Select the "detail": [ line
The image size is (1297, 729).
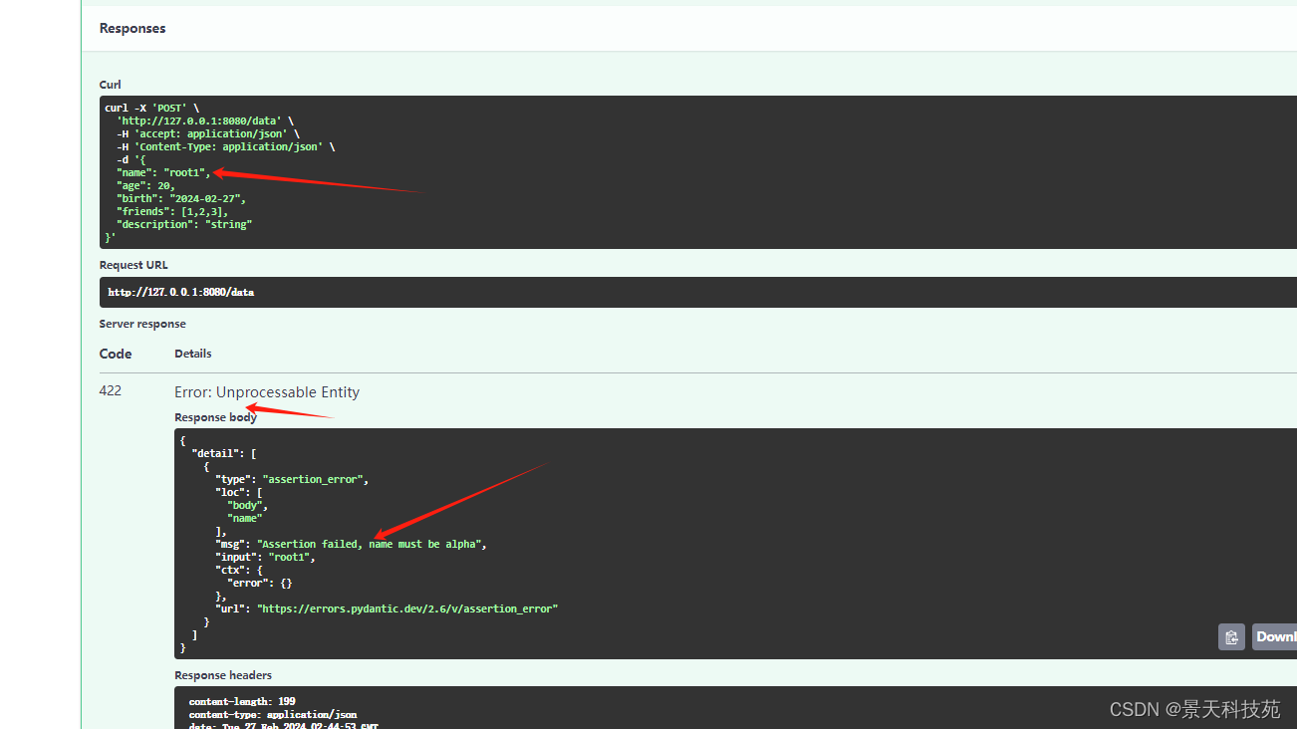224,453
